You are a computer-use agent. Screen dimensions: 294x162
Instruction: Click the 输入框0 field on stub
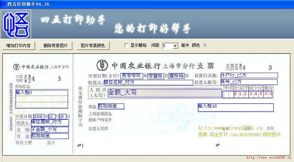[42, 99]
